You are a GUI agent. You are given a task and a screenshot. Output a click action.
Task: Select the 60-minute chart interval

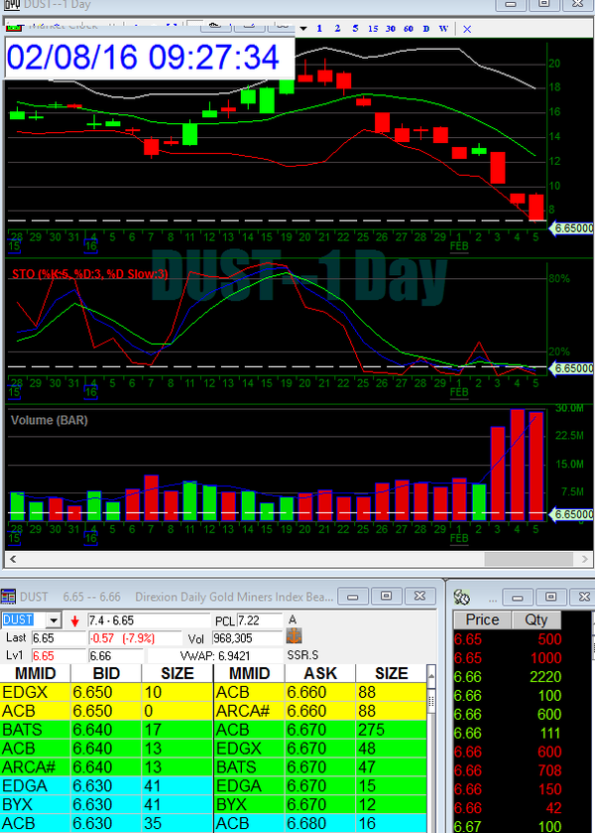(x=408, y=29)
